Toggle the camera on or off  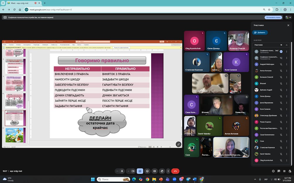(133, 171)
